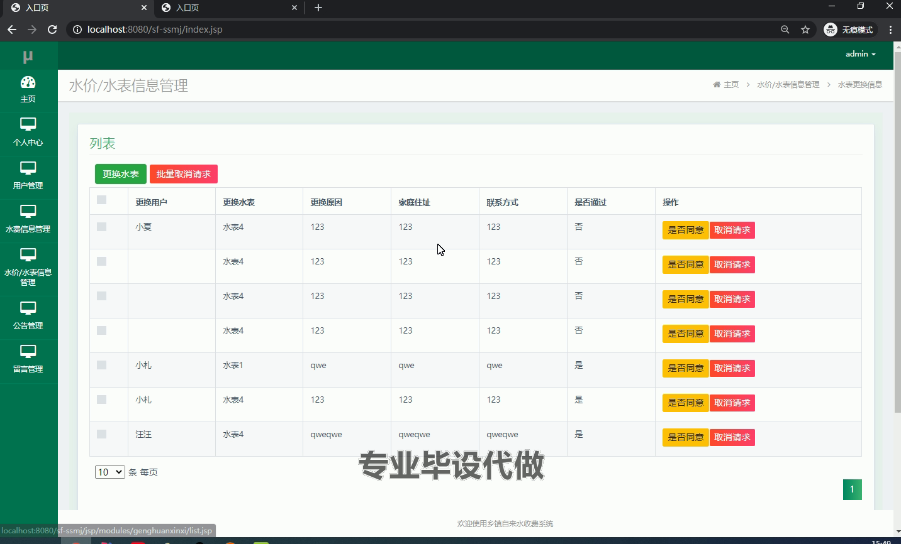Open 留言管理 monitor icon in sidebar
The height and width of the screenshot is (544, 901).
(x=28, y=351)
